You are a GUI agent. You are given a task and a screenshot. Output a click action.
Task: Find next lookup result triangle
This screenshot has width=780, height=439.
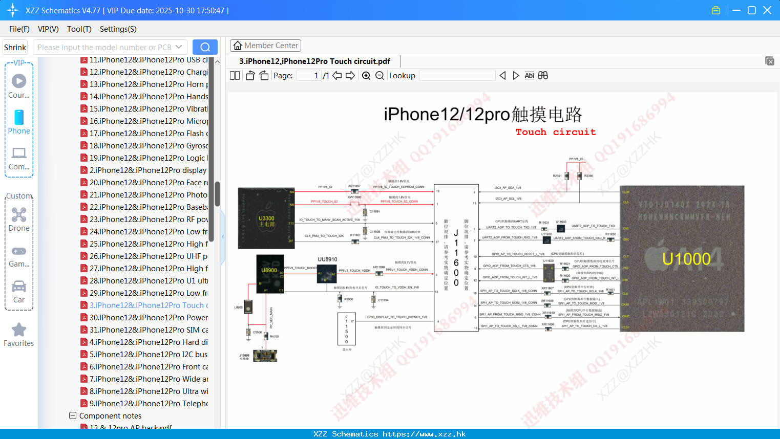[516, 76]
